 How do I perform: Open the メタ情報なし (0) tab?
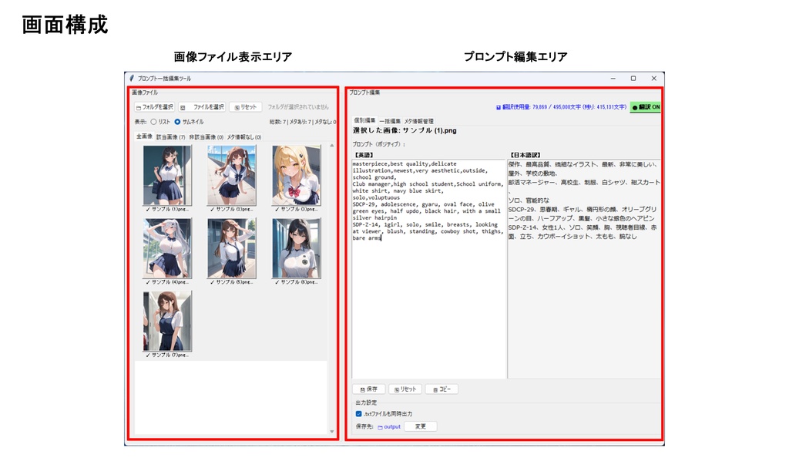coord(244,137)
